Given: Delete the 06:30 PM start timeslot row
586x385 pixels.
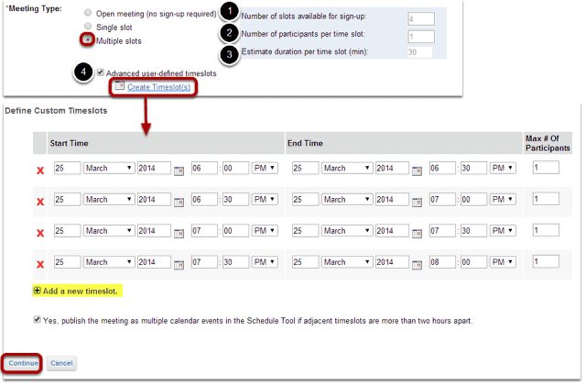Looking at the screenshot, I should coord(40,202).
